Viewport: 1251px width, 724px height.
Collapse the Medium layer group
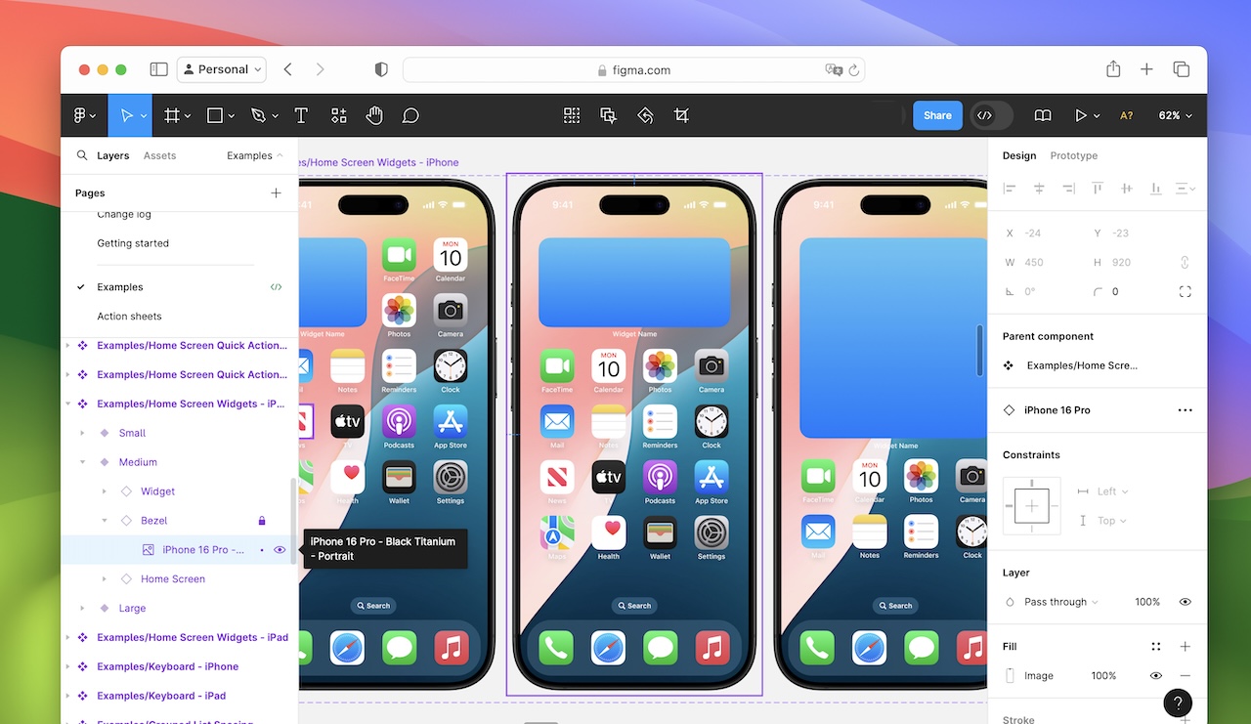[x=82, y=462]
